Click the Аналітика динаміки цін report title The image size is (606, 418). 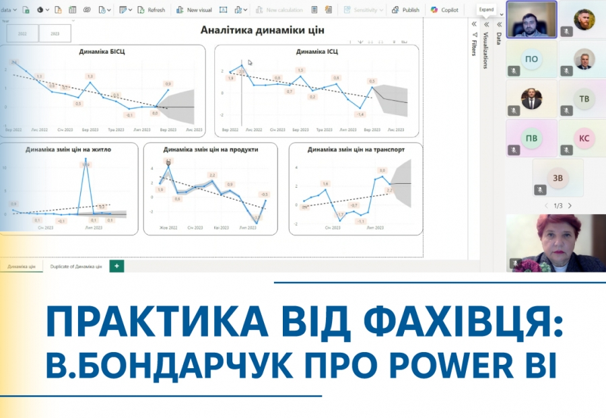(x=263, y=30)
